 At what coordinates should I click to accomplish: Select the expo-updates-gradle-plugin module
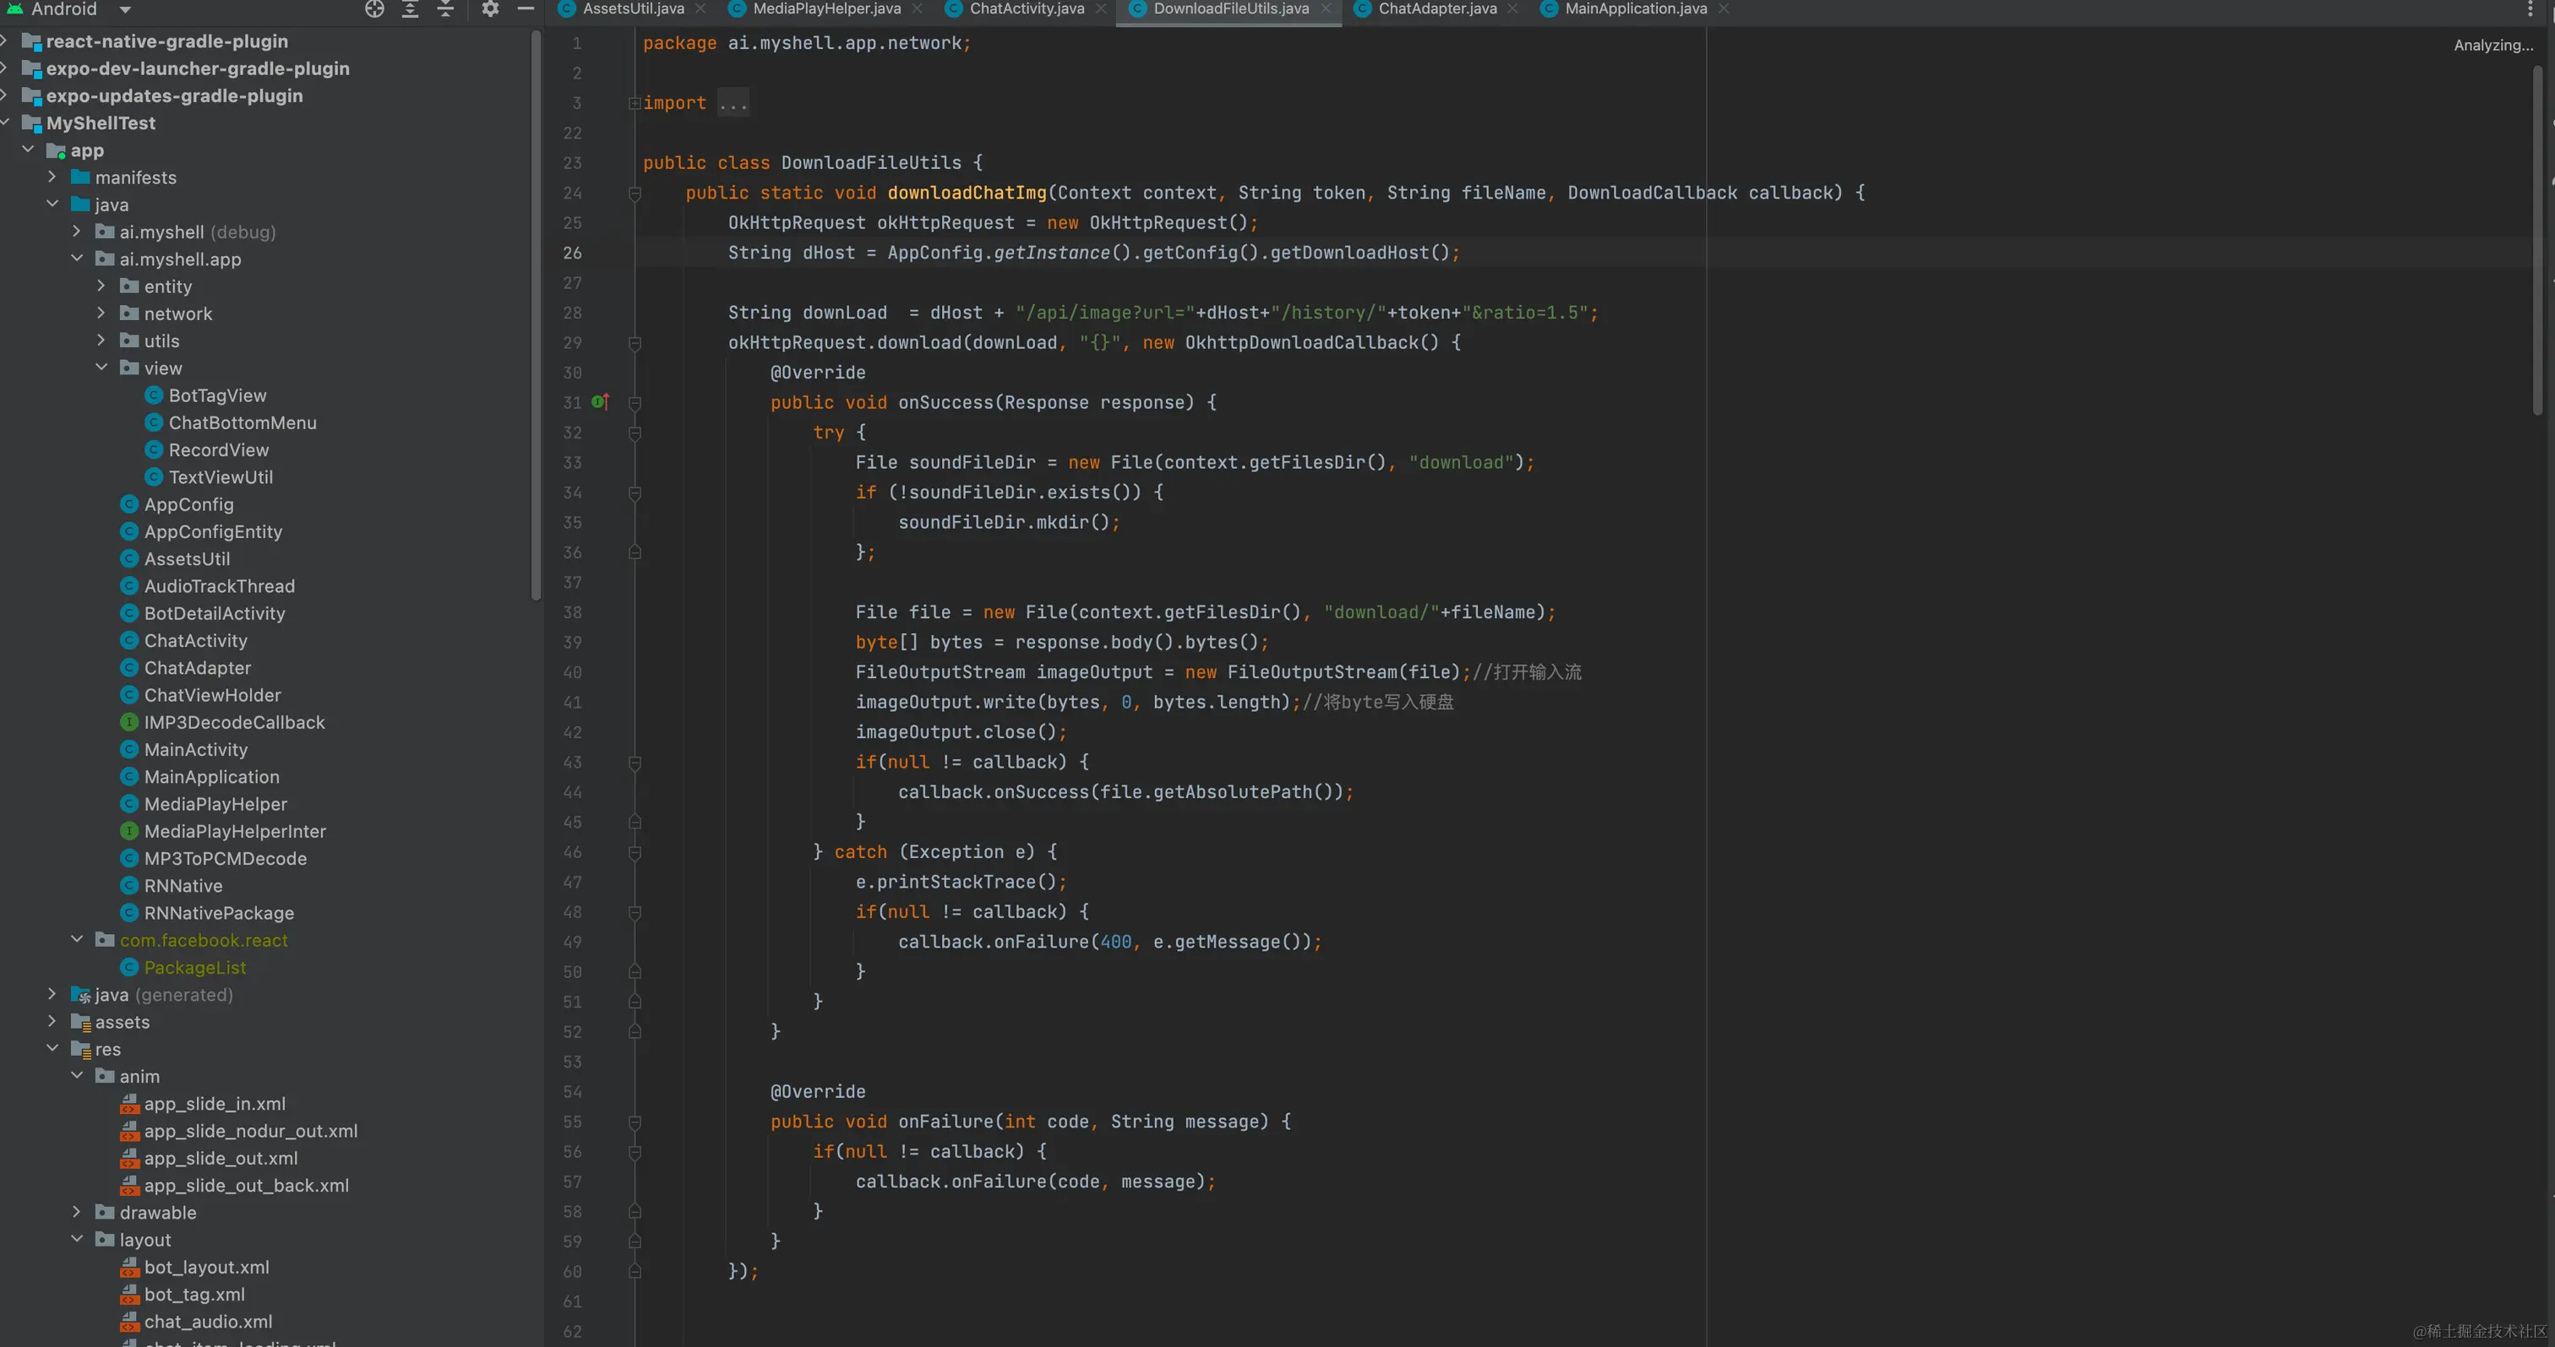175,95
